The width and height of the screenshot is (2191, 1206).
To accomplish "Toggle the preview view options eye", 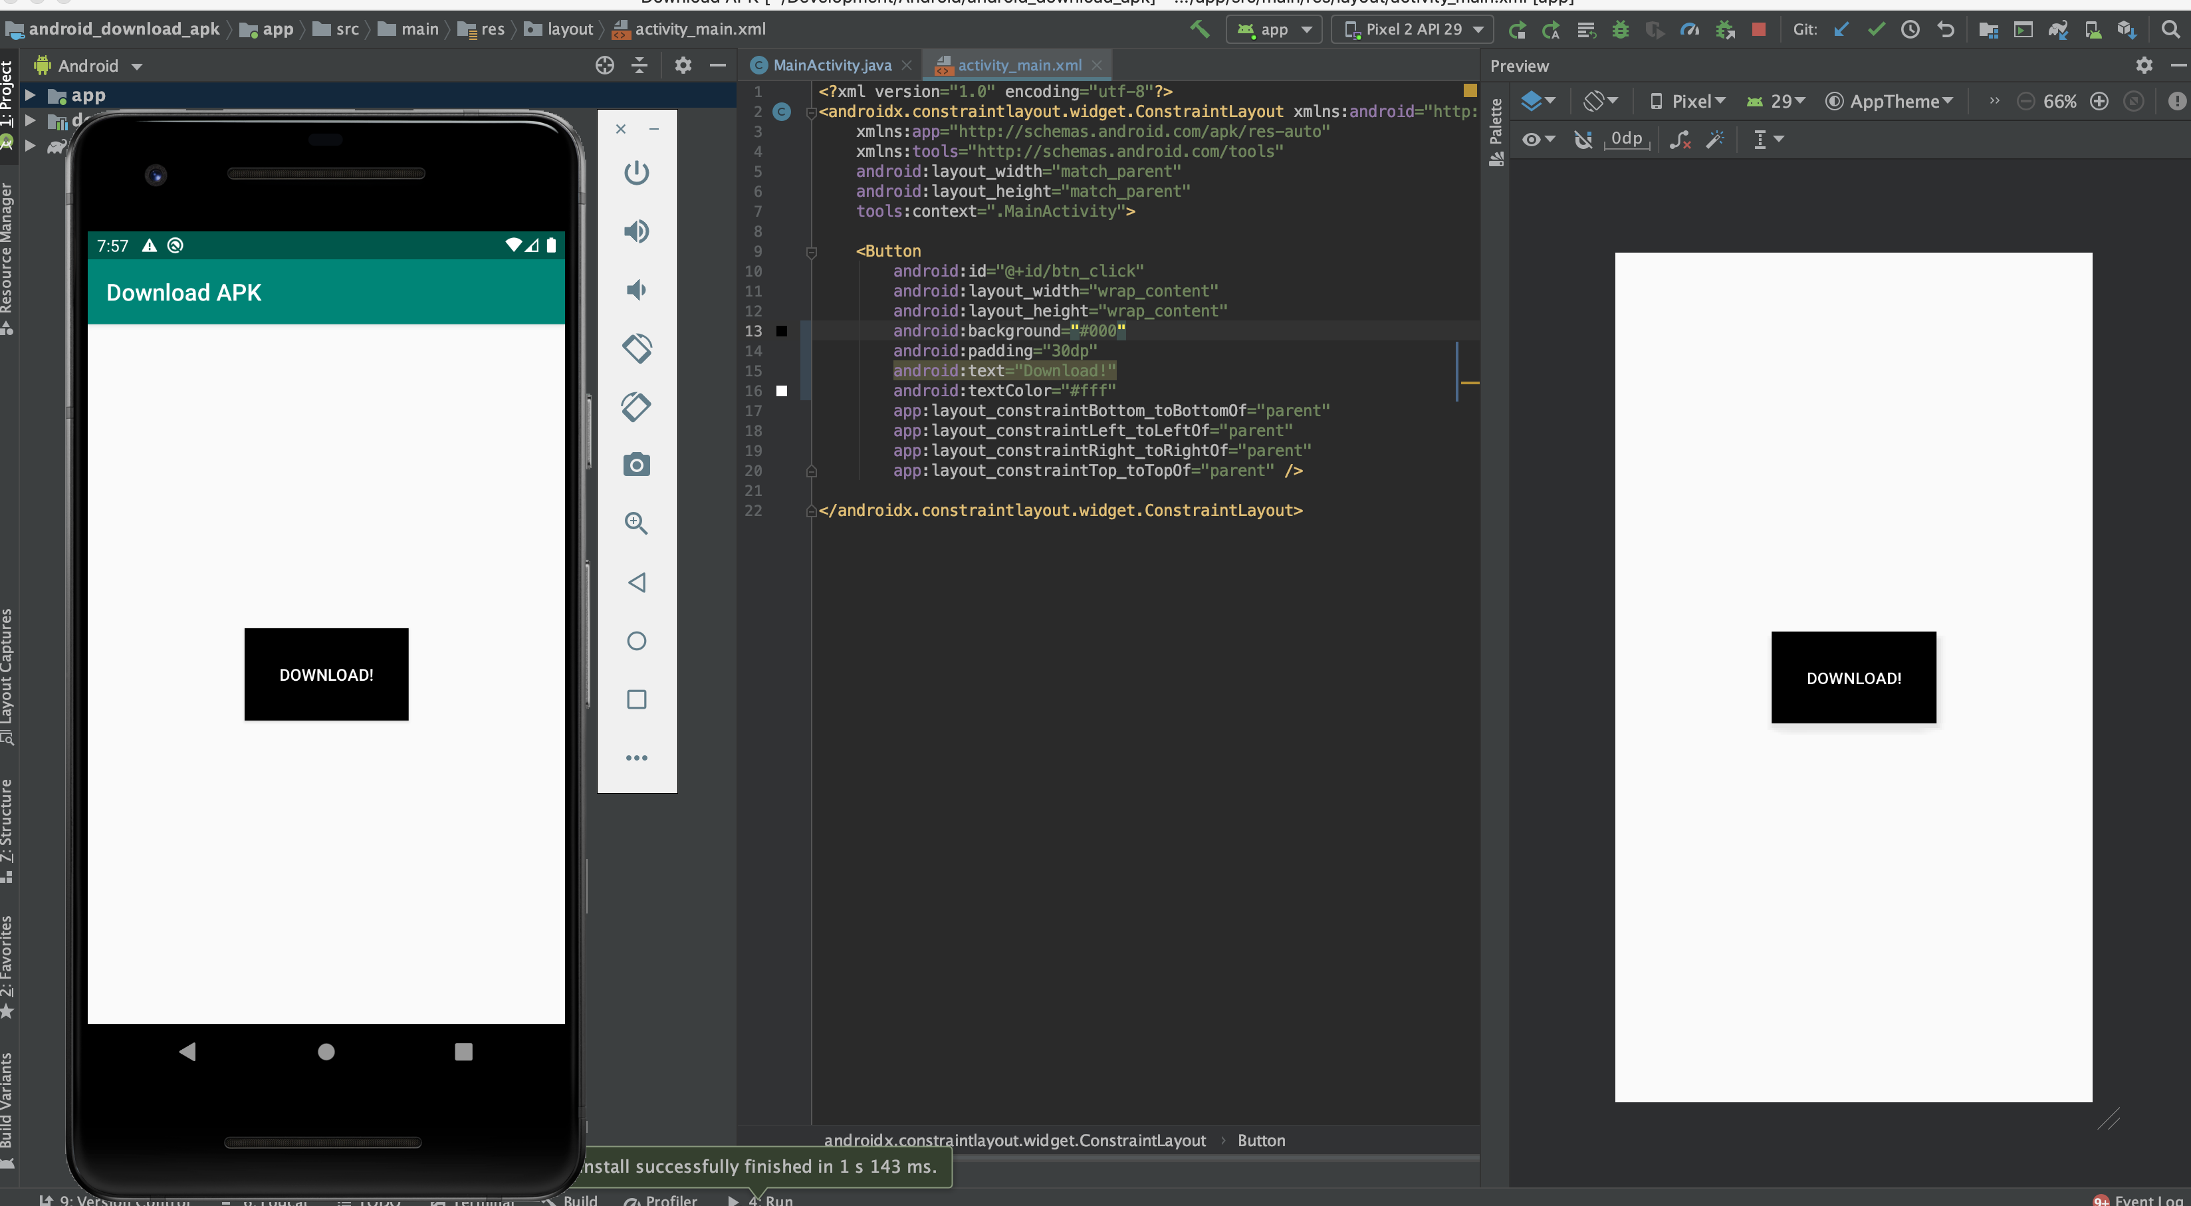I will (1538, 140).
